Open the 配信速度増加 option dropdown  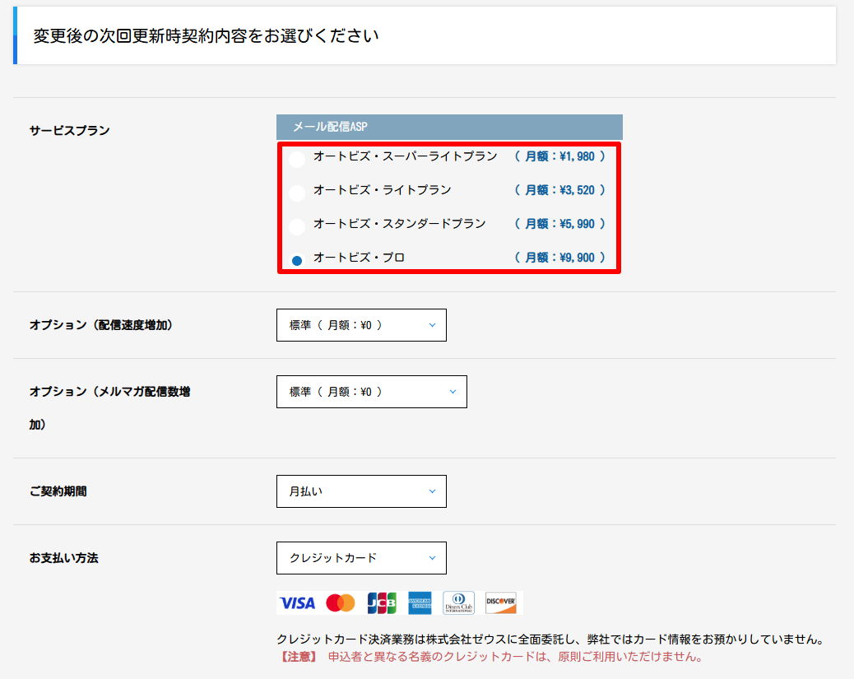(361, 325)
